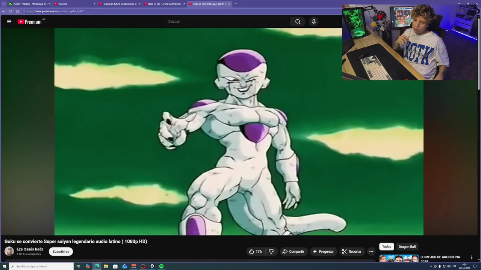Click the Preguntar button
The width and height of the screenshot is (481, 270).
point(323,252)
